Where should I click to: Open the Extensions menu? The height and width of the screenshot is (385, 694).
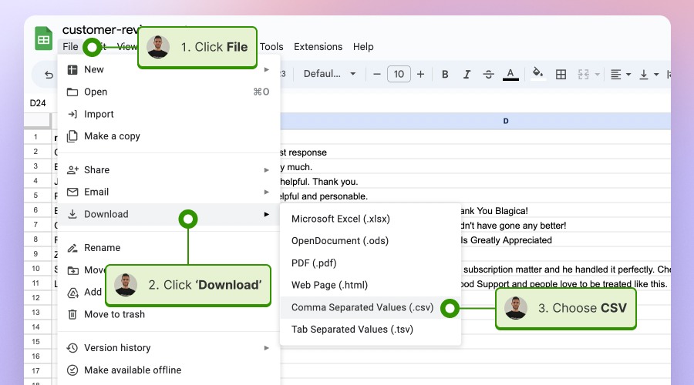click(318, 47)
